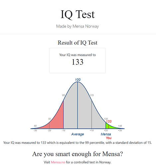
Task: Click the 99 percentile description sentence
Action: click(78, 143)
